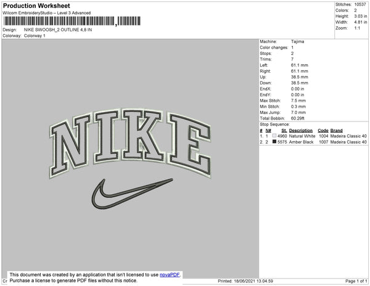Click the Stitches value 10537
This screenshot has width=370, height=286.
pyautogui.click(x=360, y=4)
